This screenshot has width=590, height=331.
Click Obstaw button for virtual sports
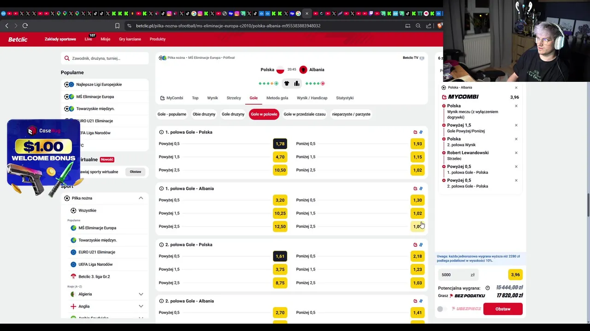pos(136,172)
